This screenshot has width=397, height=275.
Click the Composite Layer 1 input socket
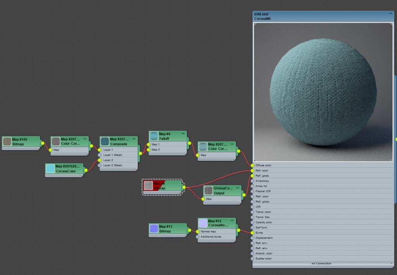tap(100, 150)
